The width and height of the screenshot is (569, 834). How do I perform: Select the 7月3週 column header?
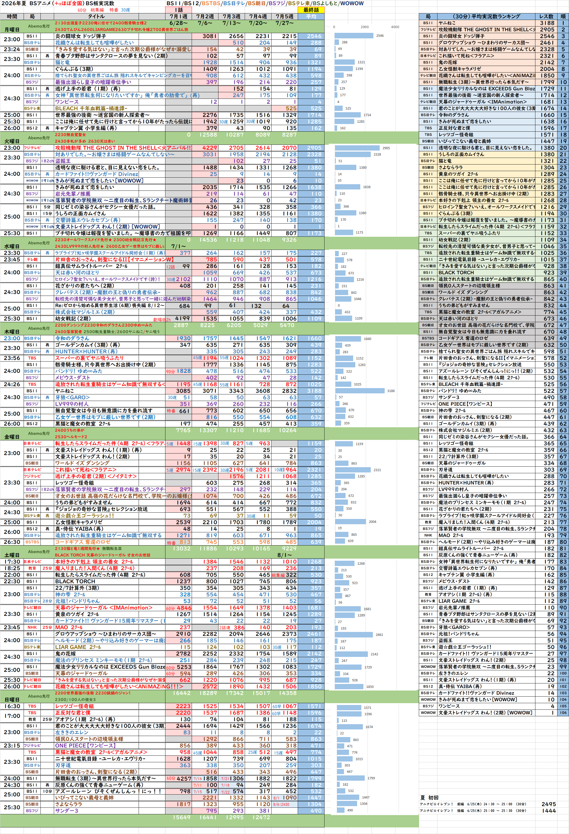(x=232, y=17)
